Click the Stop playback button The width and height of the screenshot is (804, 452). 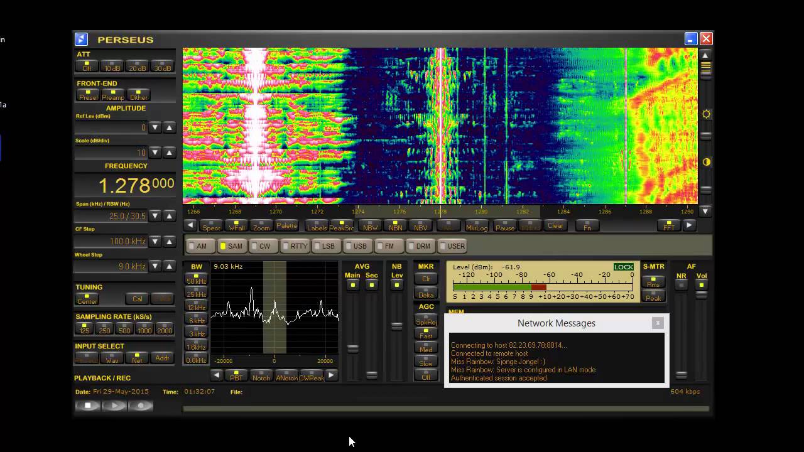point(88,406)
